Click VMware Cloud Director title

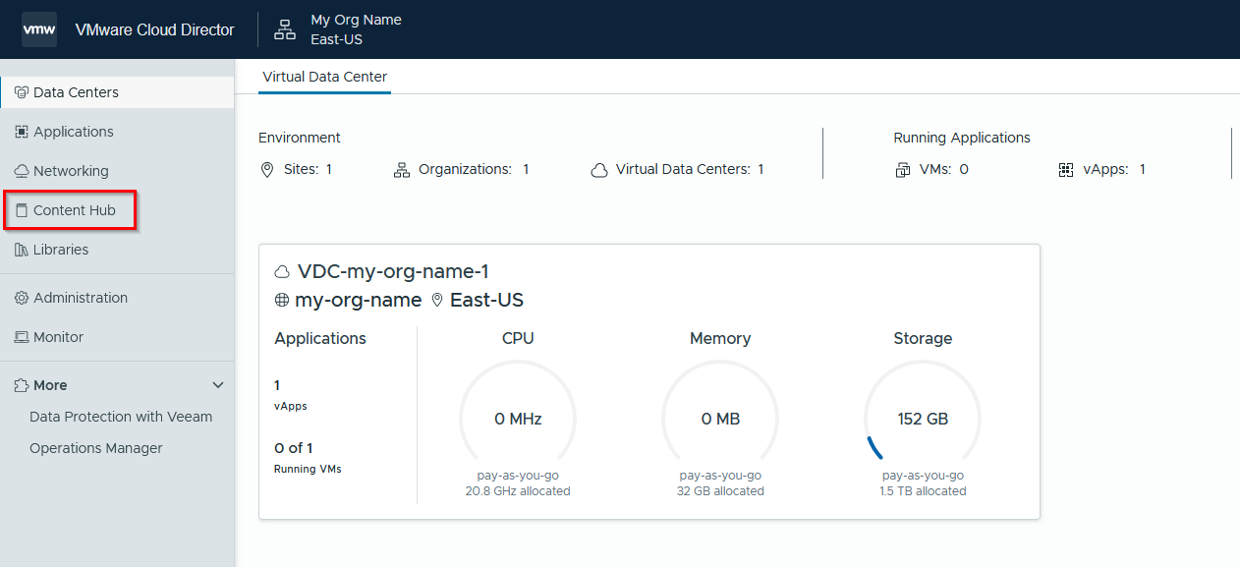tap(155, 29)
